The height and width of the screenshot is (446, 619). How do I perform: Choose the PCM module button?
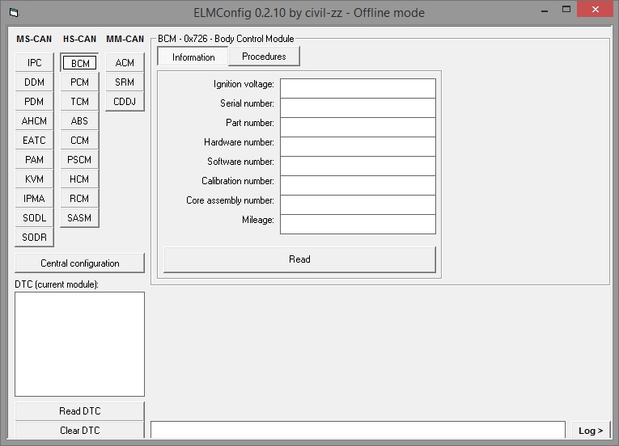[x=80, y=82]
